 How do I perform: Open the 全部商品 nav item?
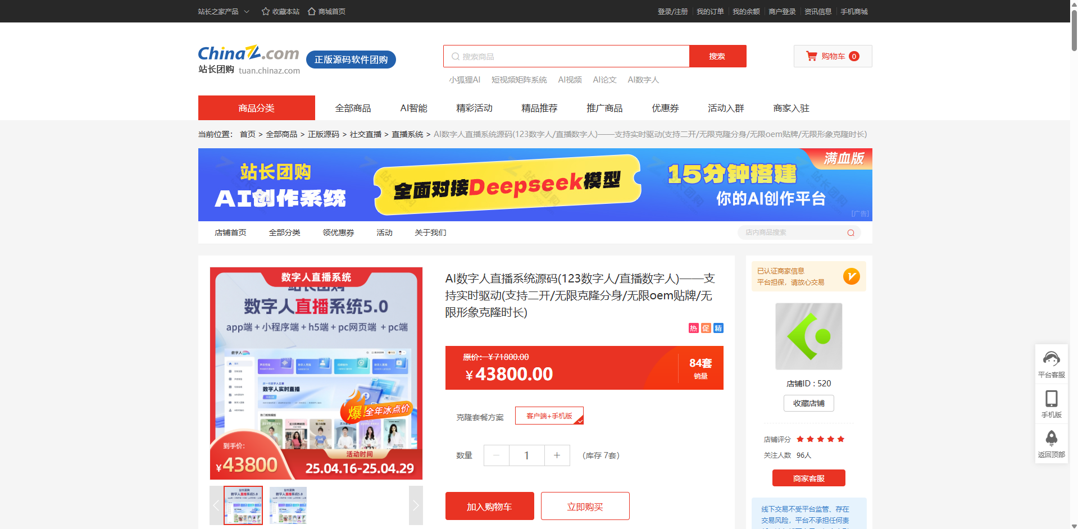tap(353, 108)
